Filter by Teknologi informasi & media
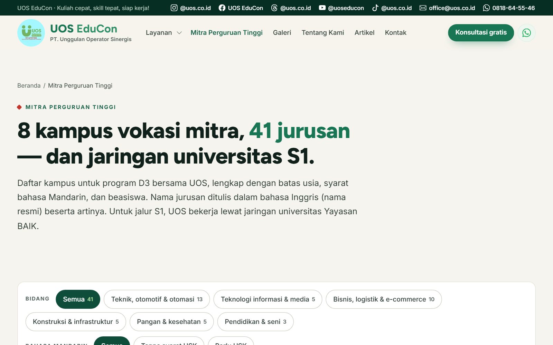553x345 pixels. point(268,299)
